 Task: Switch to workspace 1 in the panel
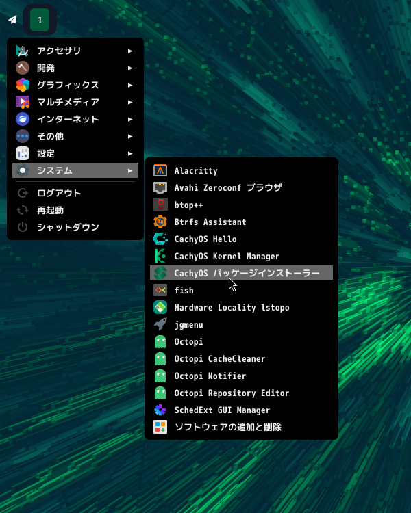click(x=40, y=20)
